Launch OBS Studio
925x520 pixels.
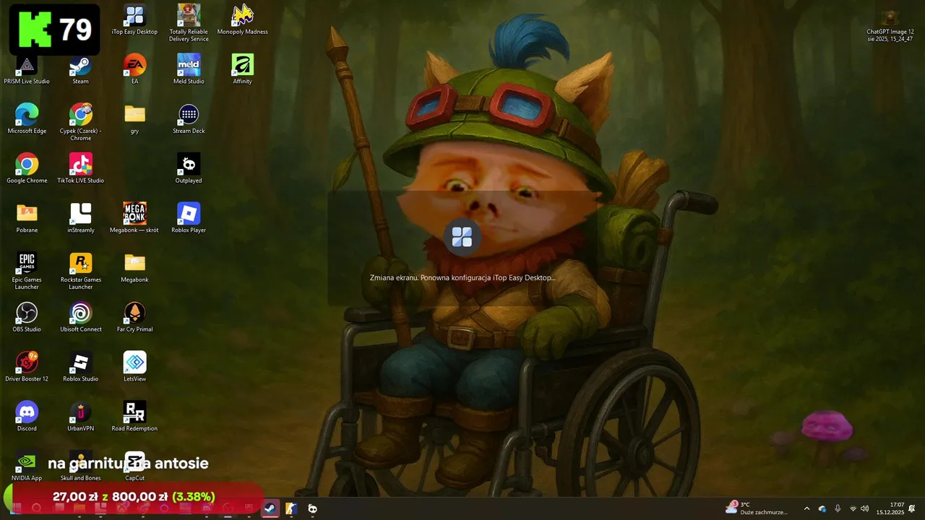point(27,317)
